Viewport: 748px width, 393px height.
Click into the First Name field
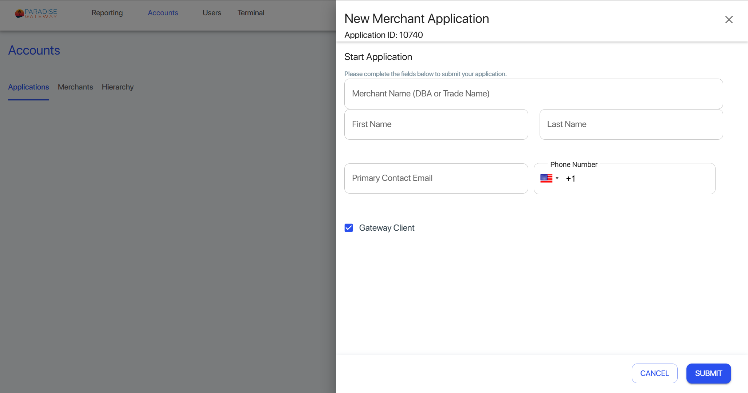click(x=436, y=124)
